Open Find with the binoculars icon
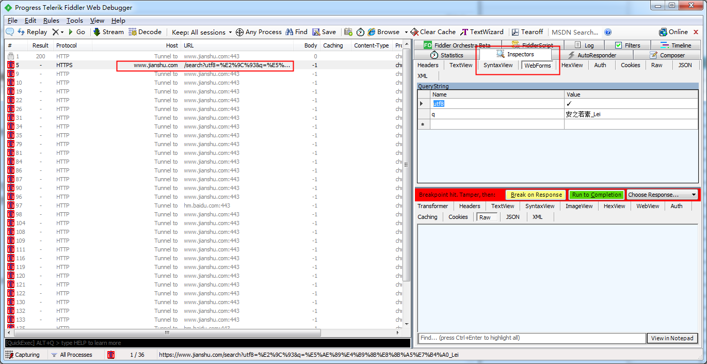Viewport: 707px width, 364px height. tap(296, 32)
